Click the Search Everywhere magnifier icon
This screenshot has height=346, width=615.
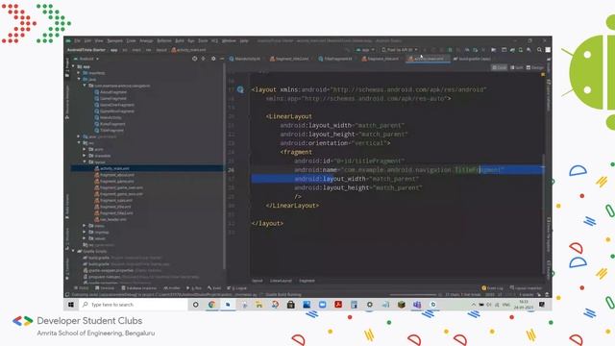(x=540, y=50)
